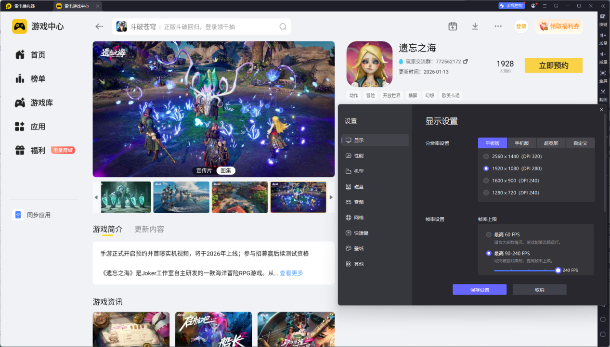Click the FPS slider handle at 240 FPS
This screenshot has width=610, height=347.
coord(558,270)
